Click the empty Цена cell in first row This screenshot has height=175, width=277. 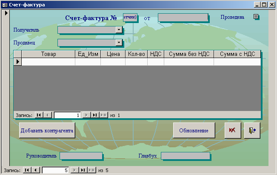[113, 62]
